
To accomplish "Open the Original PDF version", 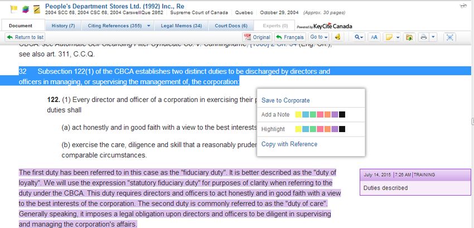I will point(257,37).
